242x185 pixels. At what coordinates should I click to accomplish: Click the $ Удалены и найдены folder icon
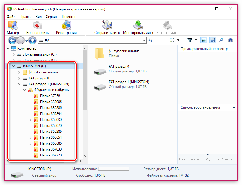click(x=30, y=90)
